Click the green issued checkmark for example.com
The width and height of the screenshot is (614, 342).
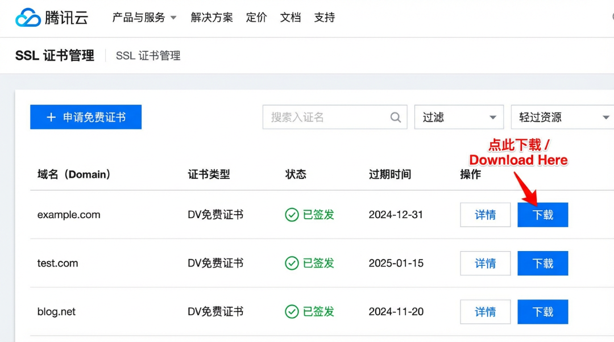[292, 214]
